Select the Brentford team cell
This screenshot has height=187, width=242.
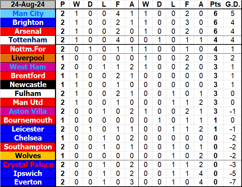tap(28, 76)
